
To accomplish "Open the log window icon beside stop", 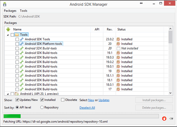I will [171, 118].
